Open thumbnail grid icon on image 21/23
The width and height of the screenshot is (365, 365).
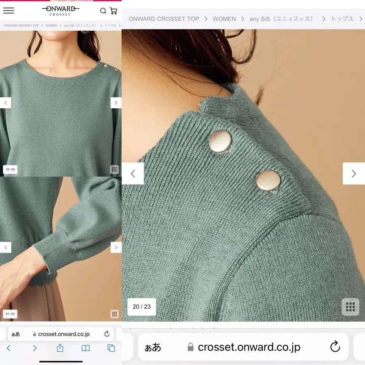click(x=114, y=314)
